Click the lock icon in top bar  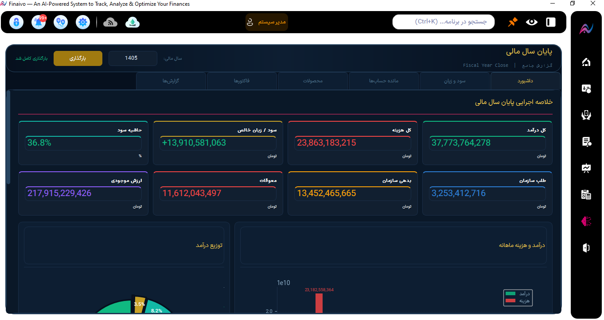[x=16, y=22]
